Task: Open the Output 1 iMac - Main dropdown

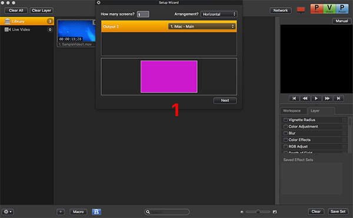Action: coord(202,27)
